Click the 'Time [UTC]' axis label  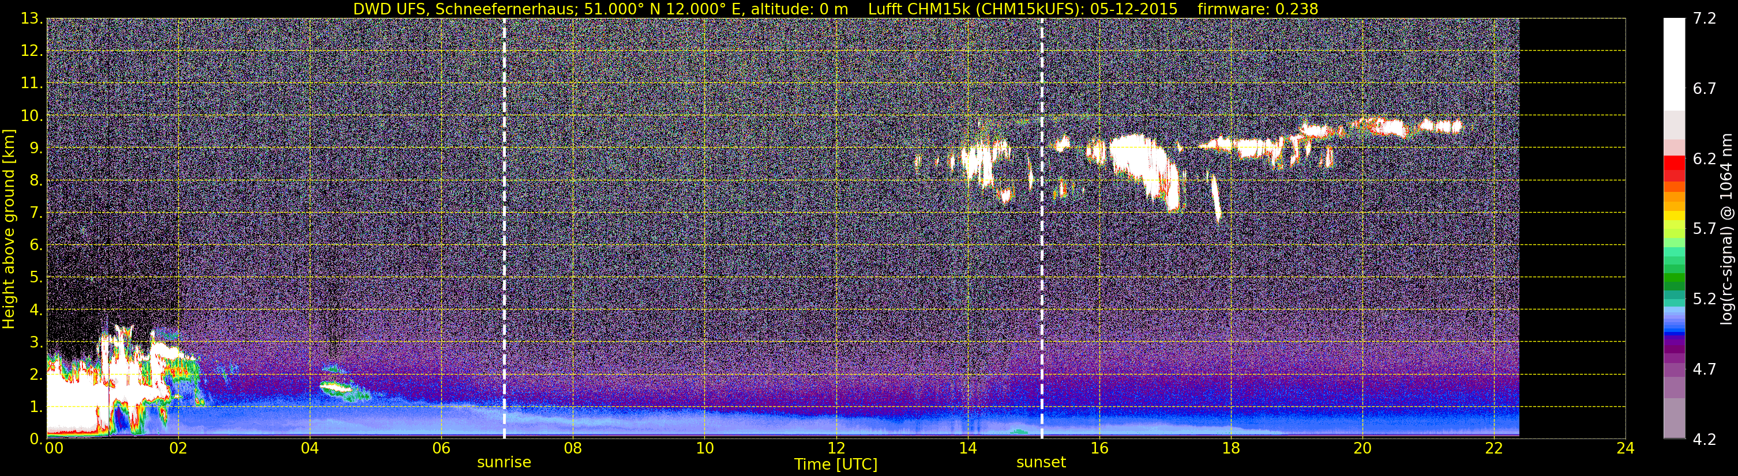pyautogui.click(x=836, y=464)
